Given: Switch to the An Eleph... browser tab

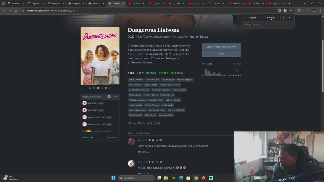Looking at the screenshot, I should pos(15,3).
